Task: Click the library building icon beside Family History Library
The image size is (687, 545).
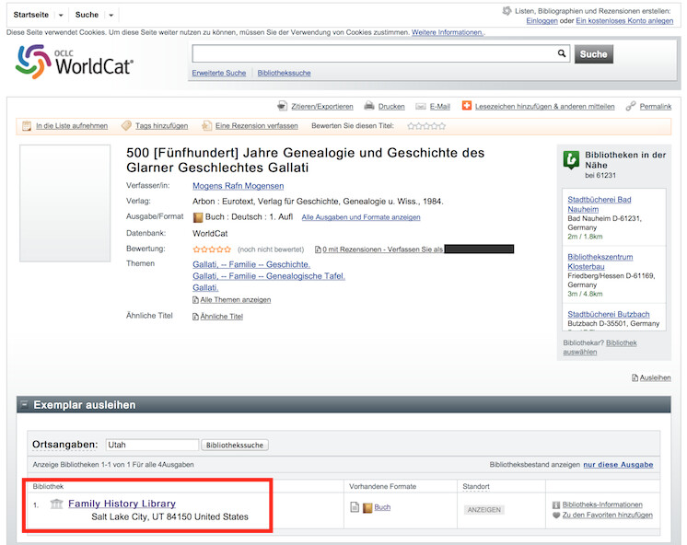Action: pyautogui.click(x=56, y=504)
